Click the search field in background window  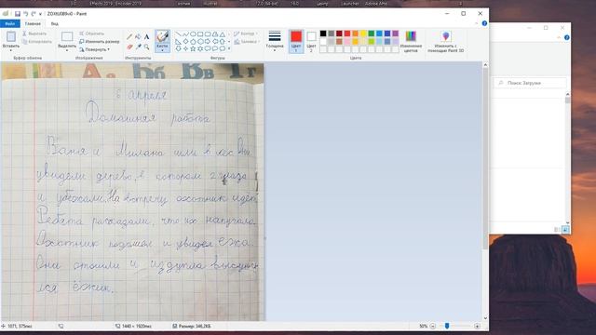click(531, 83)
